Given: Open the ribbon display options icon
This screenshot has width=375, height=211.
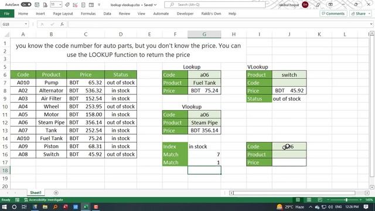Looking at the screenshot, I should [x=330, y=5].
